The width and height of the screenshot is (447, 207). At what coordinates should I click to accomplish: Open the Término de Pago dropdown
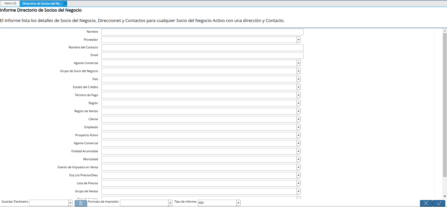coord(299,95)
